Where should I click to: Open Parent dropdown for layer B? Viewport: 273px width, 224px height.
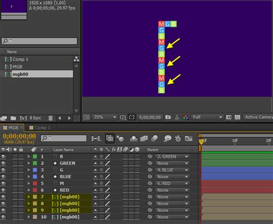click(x=172, y=157)
